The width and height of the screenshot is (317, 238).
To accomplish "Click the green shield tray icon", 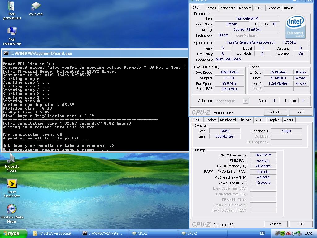I will 283,233.
